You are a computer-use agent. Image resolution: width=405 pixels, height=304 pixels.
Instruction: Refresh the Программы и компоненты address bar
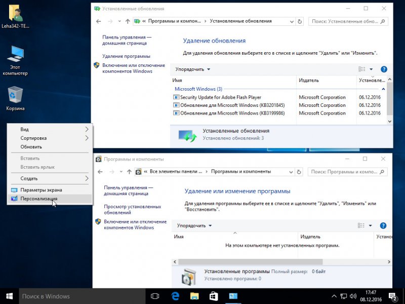pyautogui.click(x=299, y=172)
